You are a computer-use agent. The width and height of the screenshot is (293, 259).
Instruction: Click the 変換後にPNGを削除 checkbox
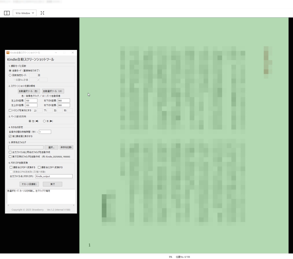[x=11, y=172]
